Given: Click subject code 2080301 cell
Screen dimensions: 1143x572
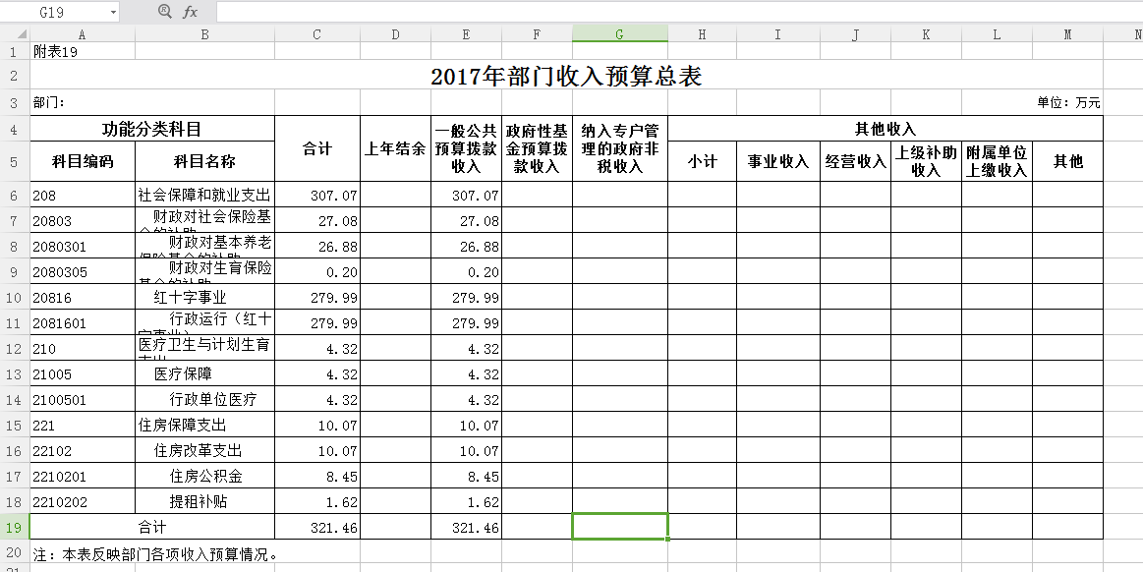Looking at the screenshot, I should (x=83, y=247).
